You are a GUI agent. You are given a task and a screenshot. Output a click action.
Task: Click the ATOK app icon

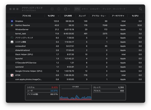click(12, 75)
